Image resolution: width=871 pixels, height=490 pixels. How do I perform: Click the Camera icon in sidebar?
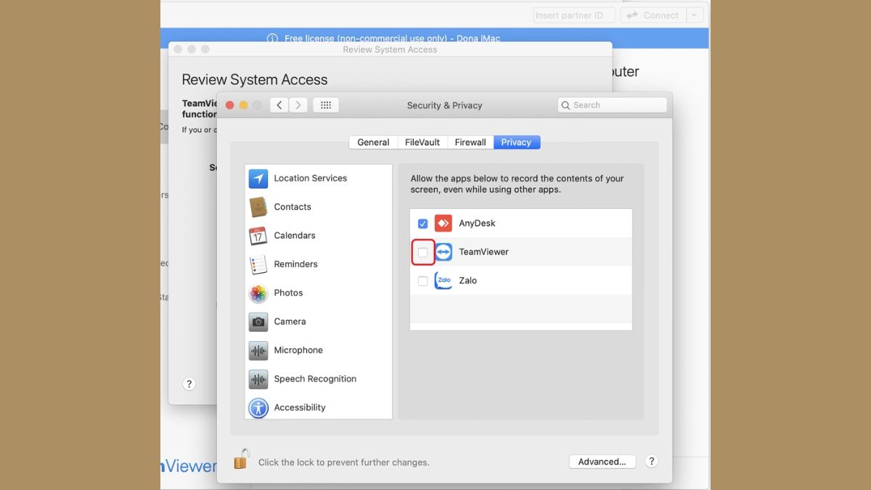[258, 322]
